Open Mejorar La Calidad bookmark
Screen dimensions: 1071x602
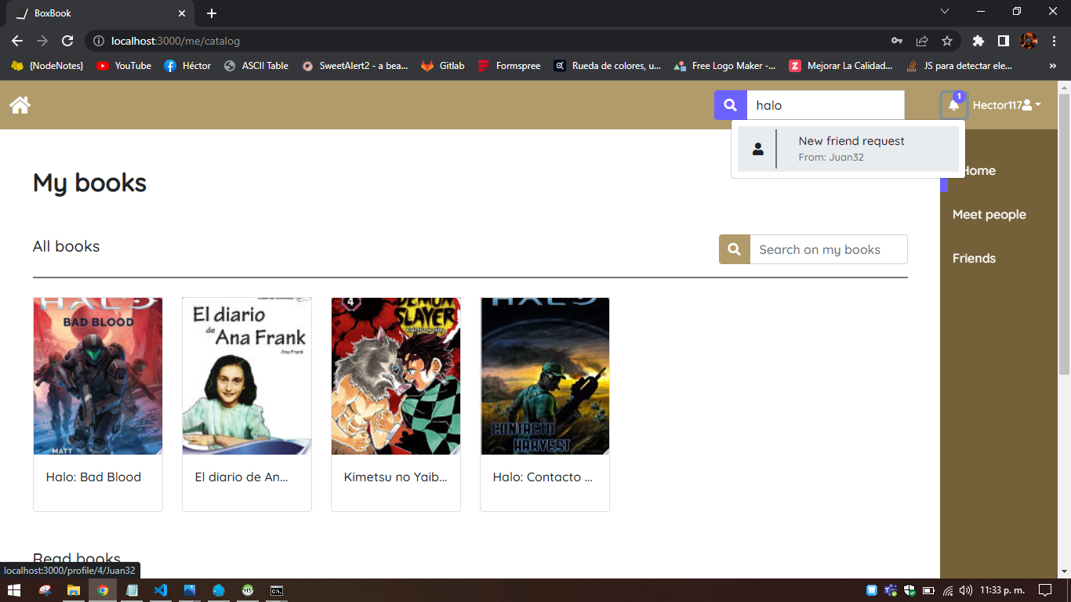[x=840, y=66]
